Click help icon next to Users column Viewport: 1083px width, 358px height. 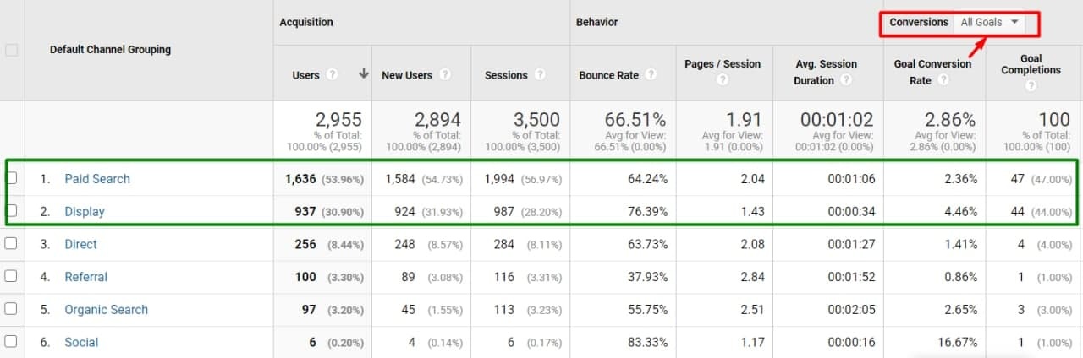tap(333, 74)
